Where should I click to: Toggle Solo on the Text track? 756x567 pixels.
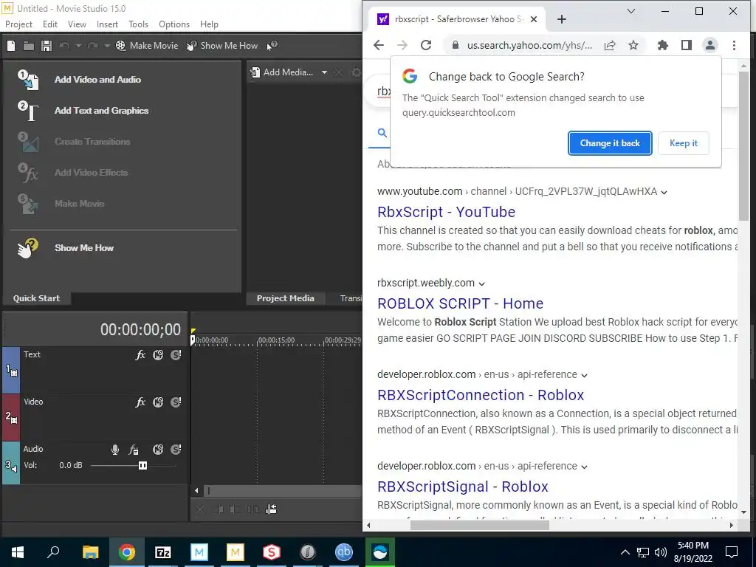click(176, 355)
